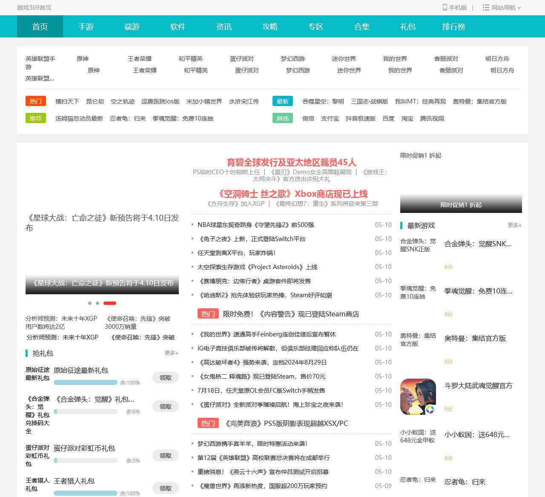Open 合金弹头：觉醒SNK... latest game entry
The image size is (545, 497).
[478, 244]
